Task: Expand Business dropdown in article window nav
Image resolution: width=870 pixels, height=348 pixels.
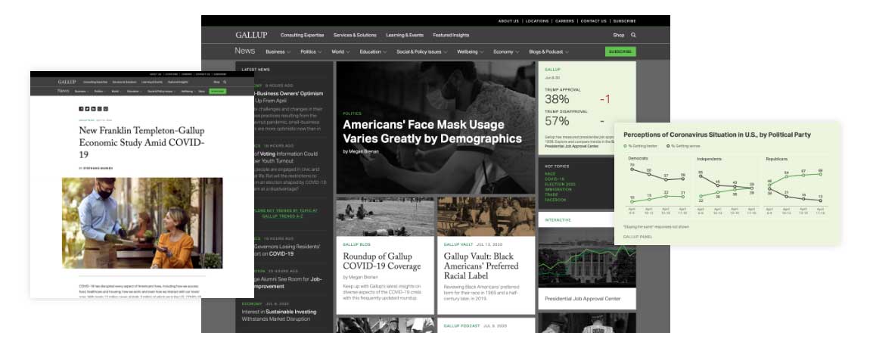Action: (82, 91)
